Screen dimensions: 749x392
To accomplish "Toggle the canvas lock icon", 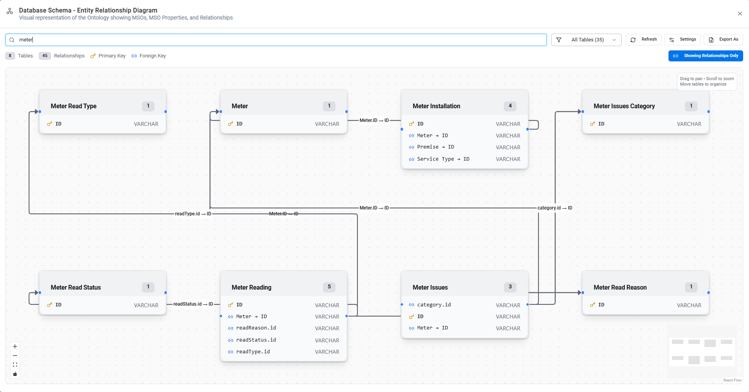I will click(x=15, y=374).
